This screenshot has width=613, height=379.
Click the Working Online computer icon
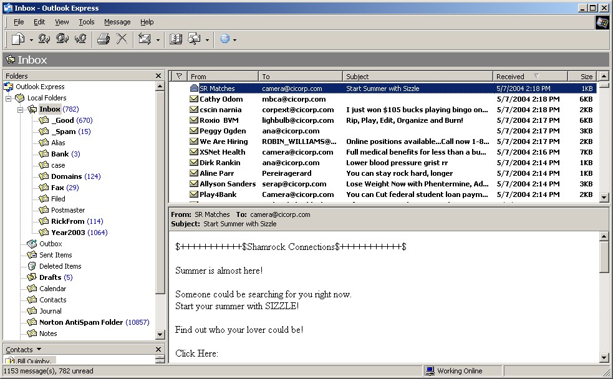coord(430,371)
